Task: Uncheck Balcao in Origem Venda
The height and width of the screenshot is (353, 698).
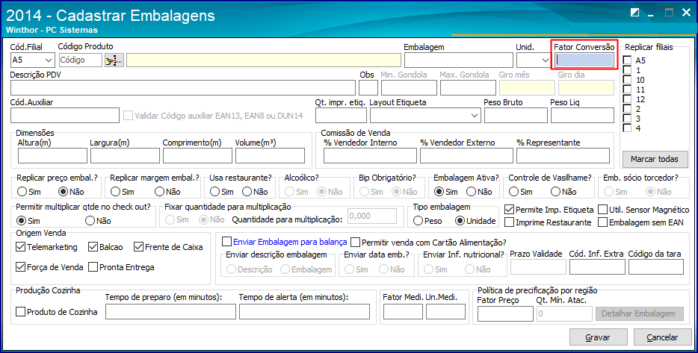Action: [x=93, y=247]
